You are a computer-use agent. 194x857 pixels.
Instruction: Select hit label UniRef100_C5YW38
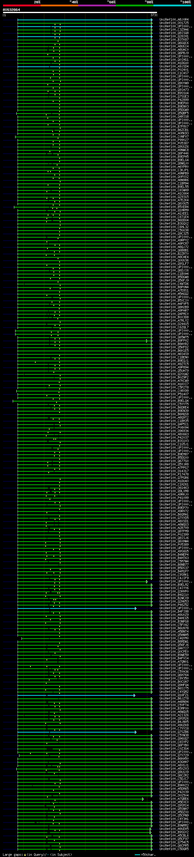174,735
